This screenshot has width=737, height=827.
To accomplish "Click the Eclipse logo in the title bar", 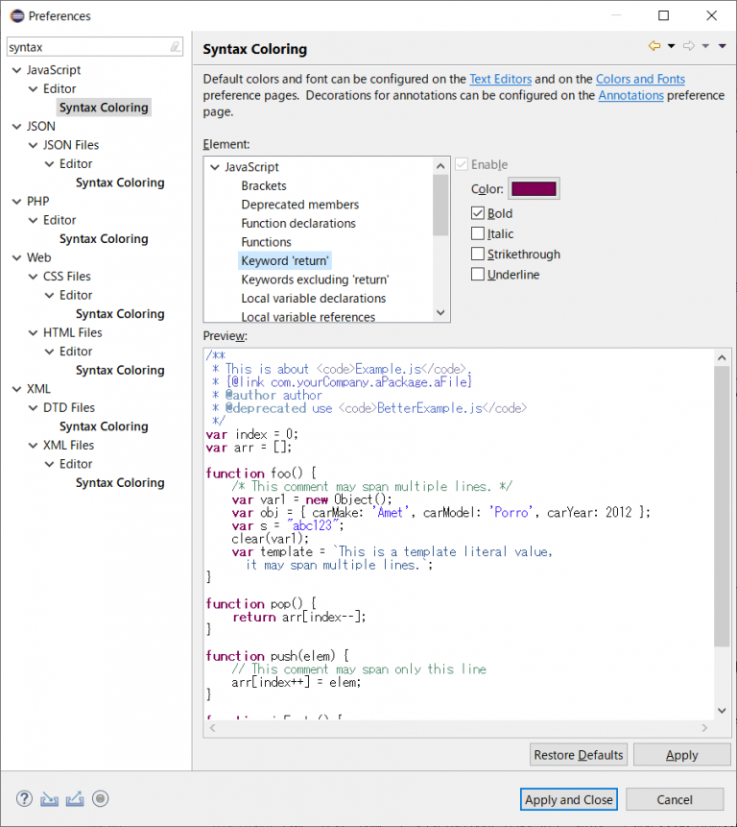I will click(x=16, y=15).
